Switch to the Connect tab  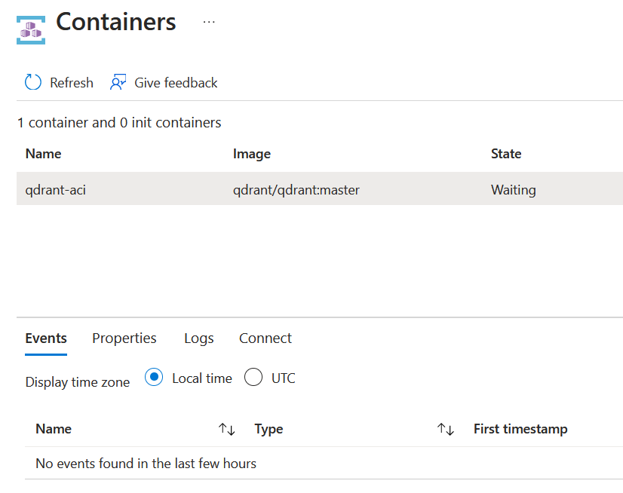tap(265, 338)
